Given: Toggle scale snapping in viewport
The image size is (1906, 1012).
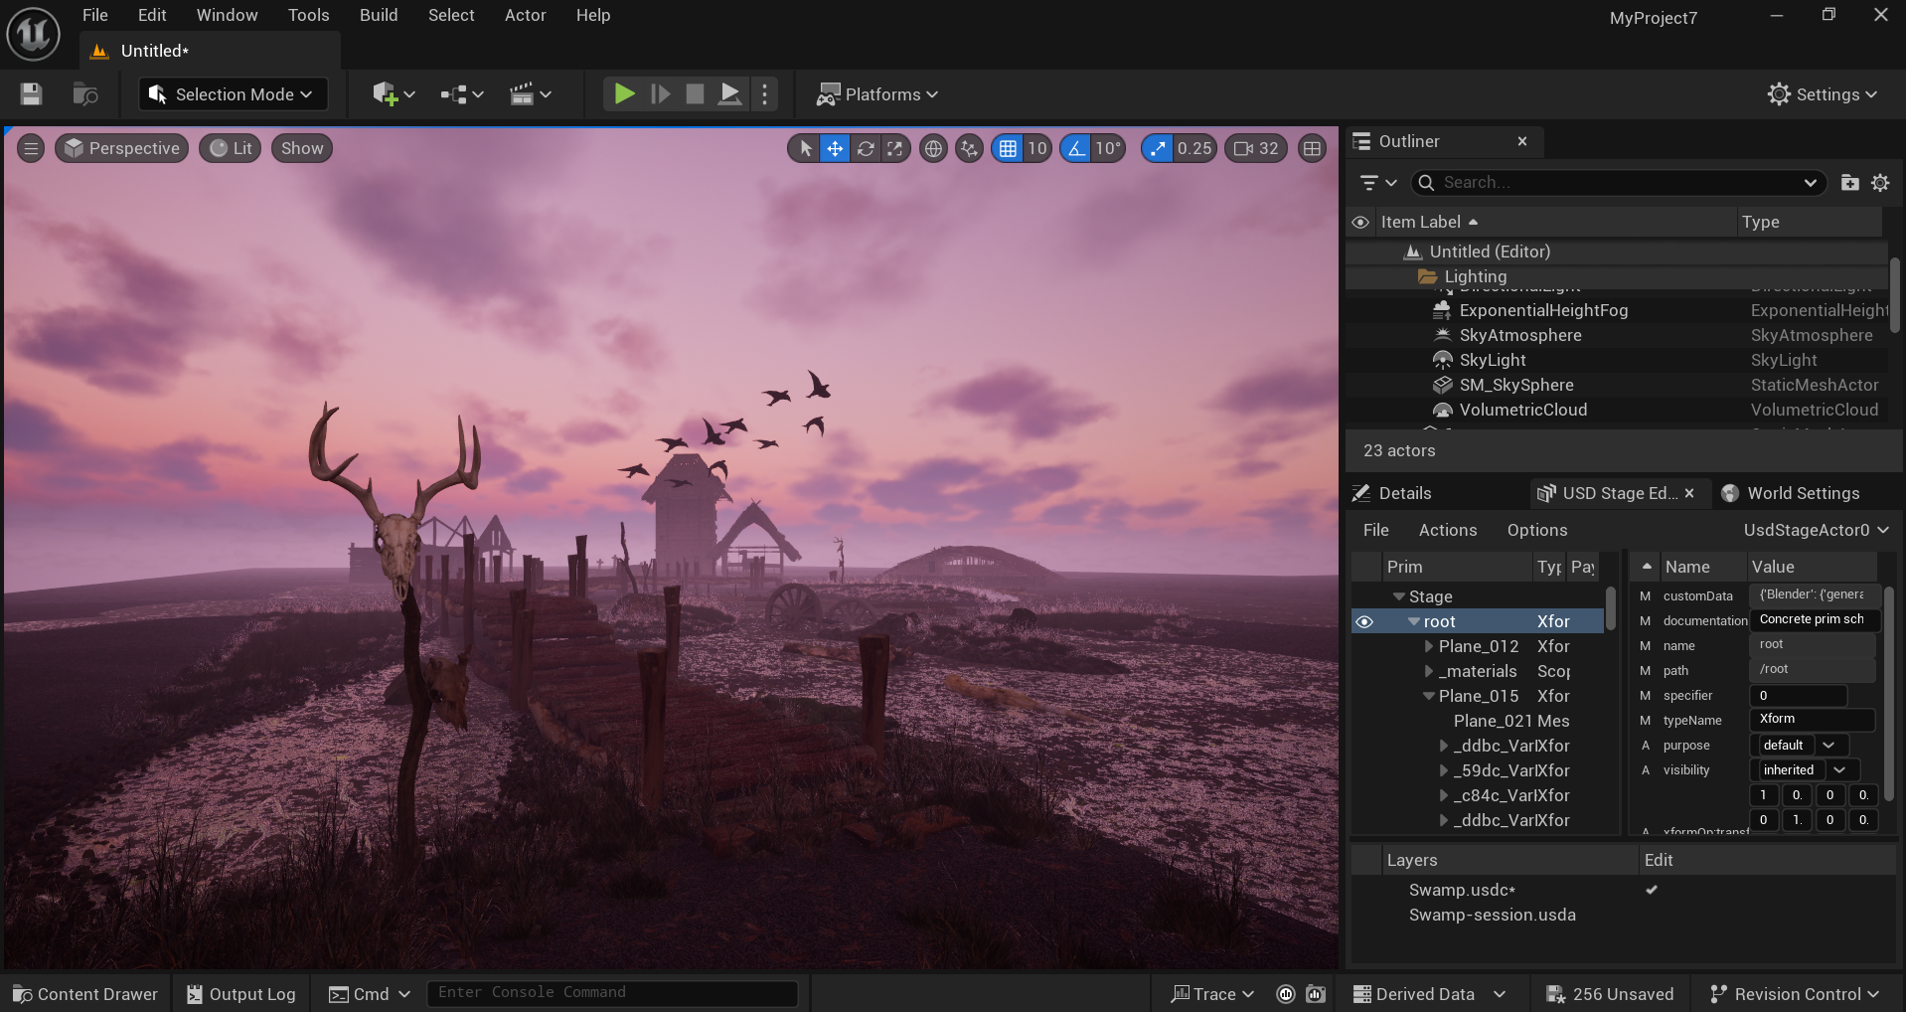Looking at the screenshot, I should click(x=1157, y=148).
